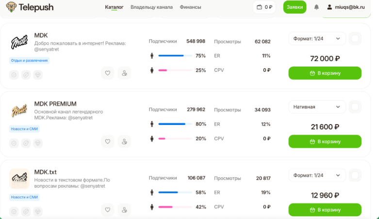The width and height of the screenshot is (379, 219).
Task: Click the diamond badge icon on MDK card
Action: pyautogui.click(x=38, y=75)
